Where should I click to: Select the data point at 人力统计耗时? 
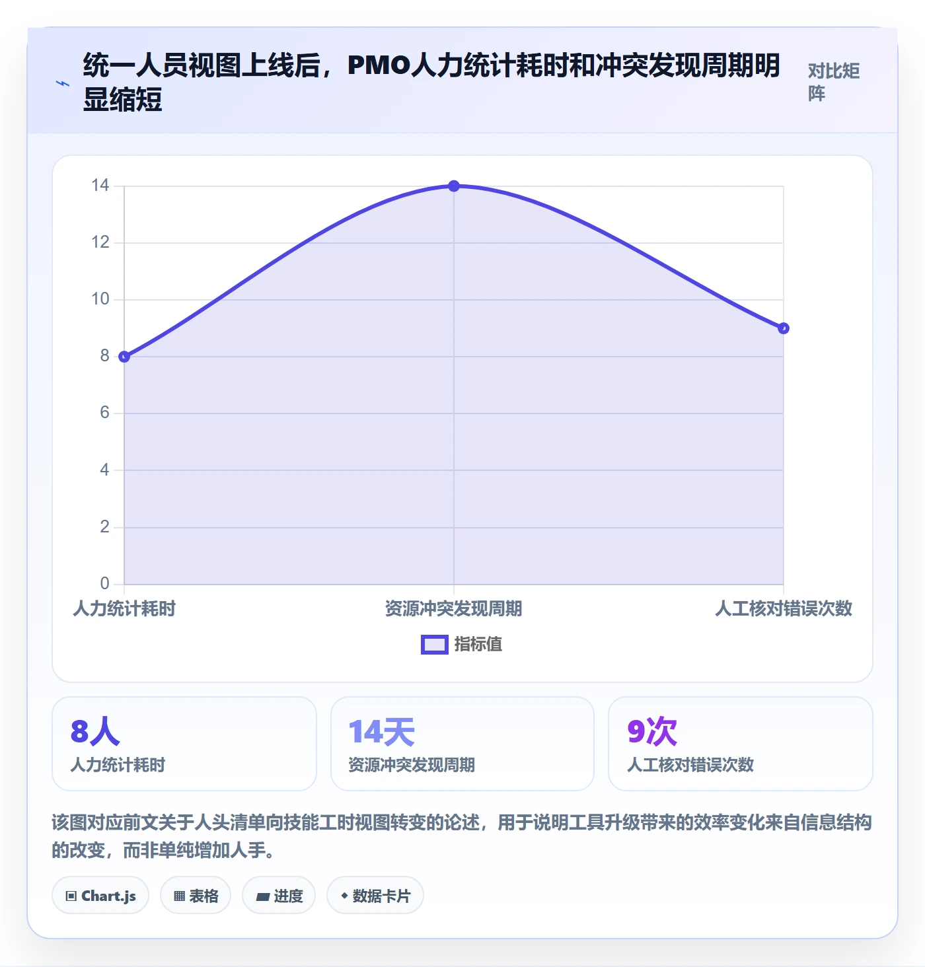tap(124, 357)
